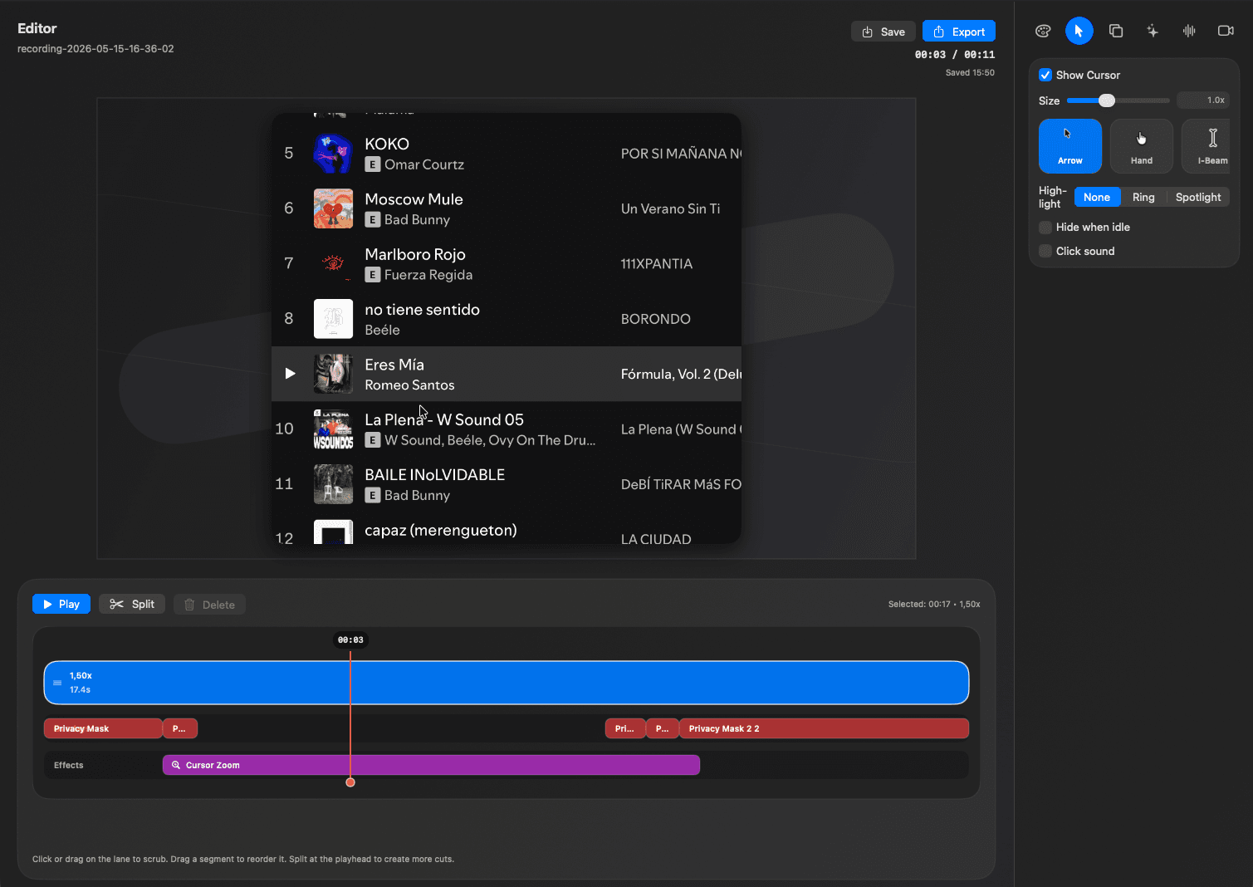
Task: Uncheck the Show Cursor checkbox
Action: pyautogui.click(x=1045, y=75)
